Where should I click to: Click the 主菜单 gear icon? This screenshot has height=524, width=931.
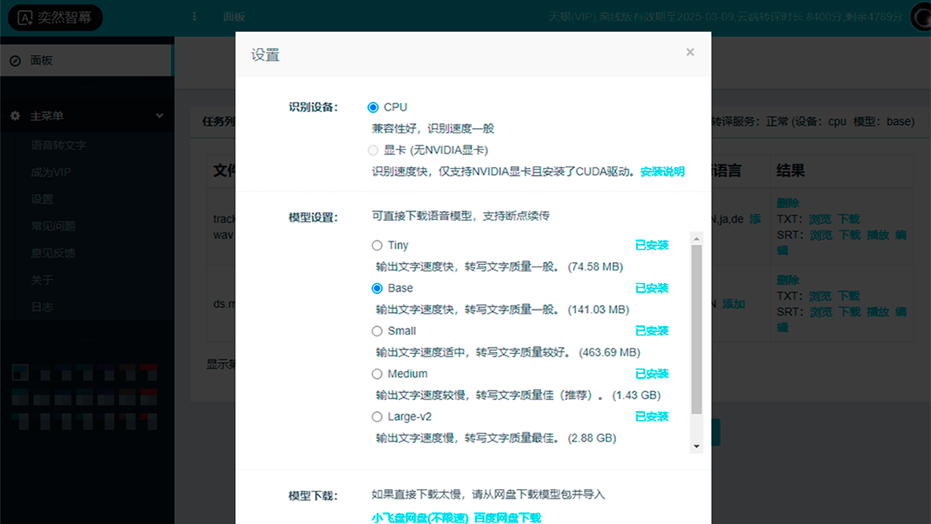pos(15,116)
